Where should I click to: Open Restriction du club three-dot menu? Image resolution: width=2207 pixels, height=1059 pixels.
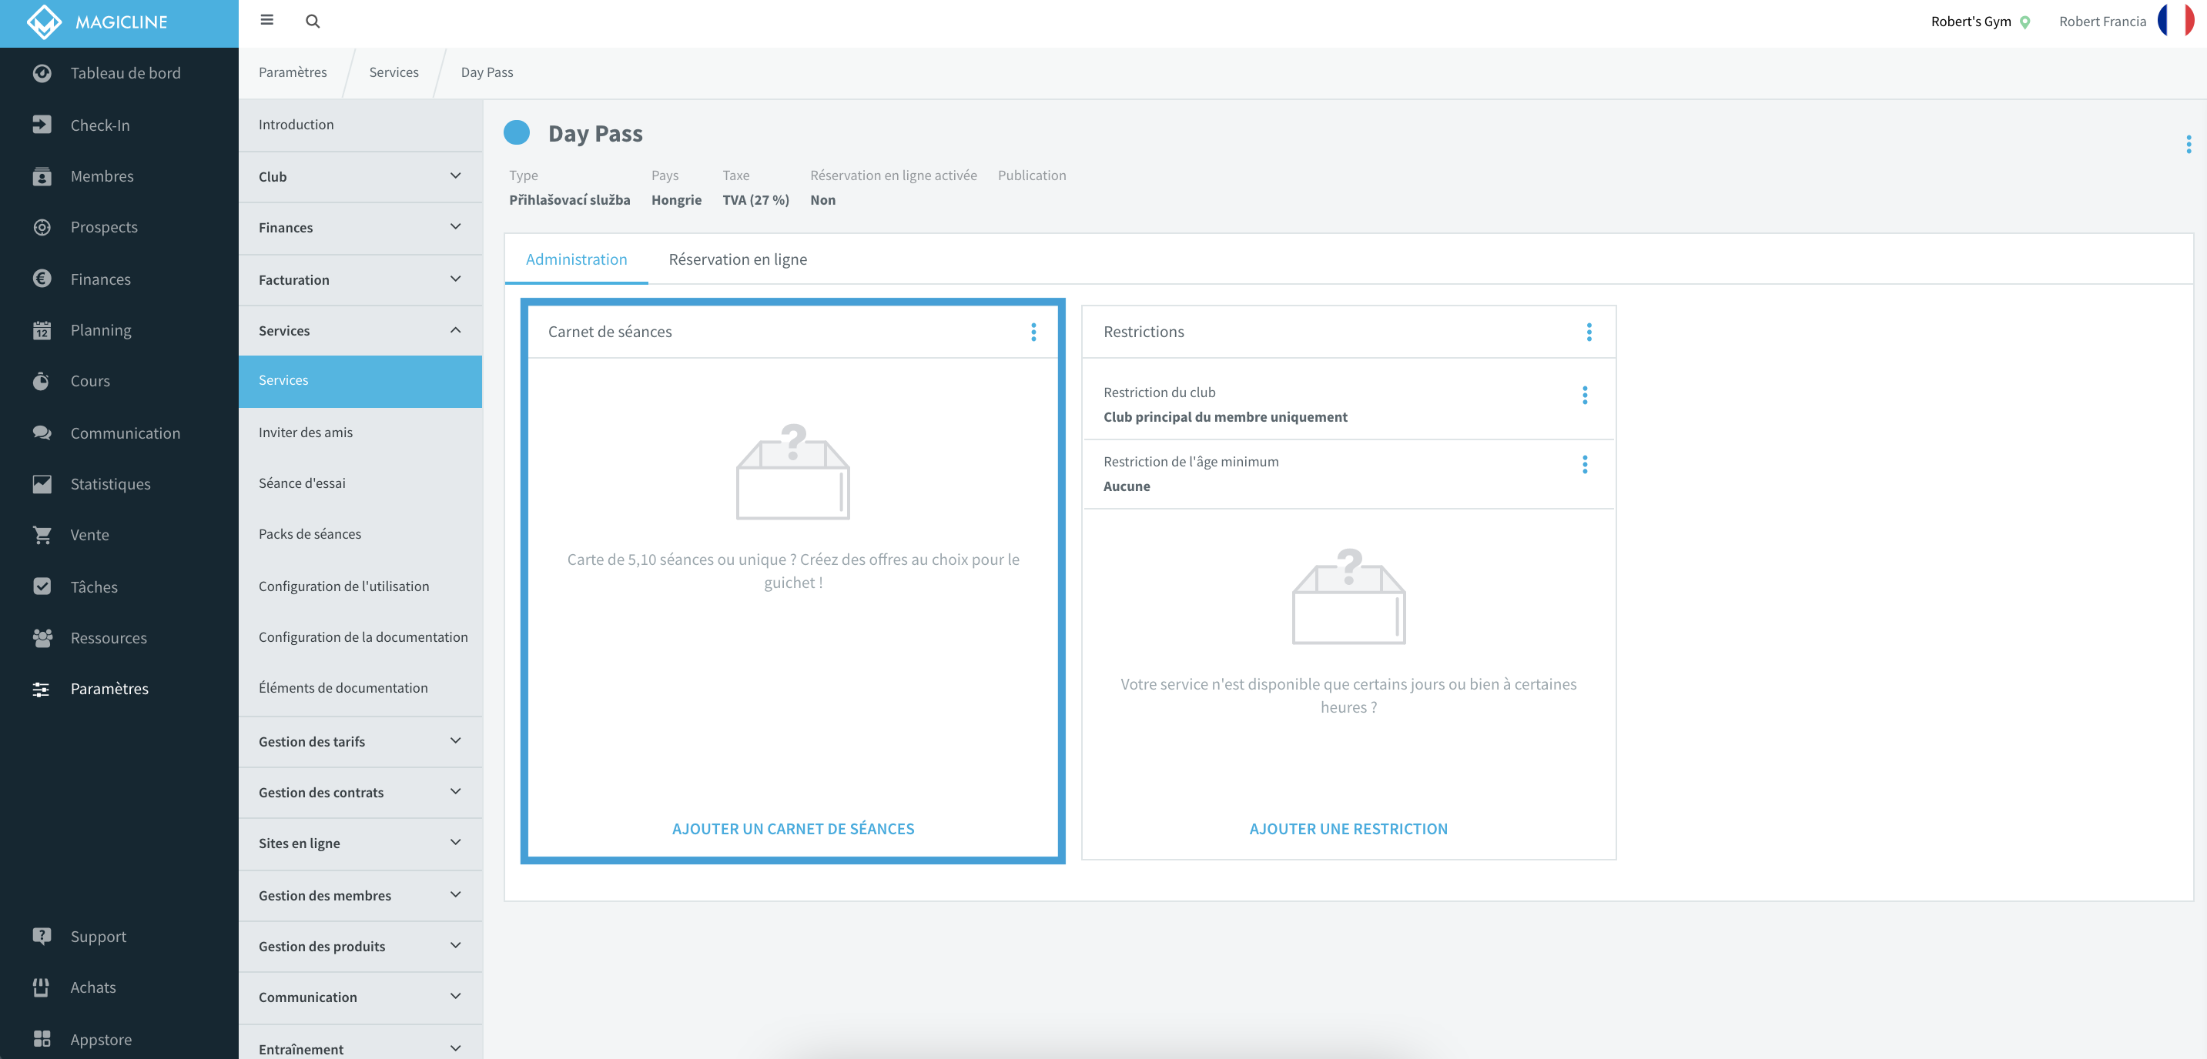pyautogui.click(x=1584, y=396)
